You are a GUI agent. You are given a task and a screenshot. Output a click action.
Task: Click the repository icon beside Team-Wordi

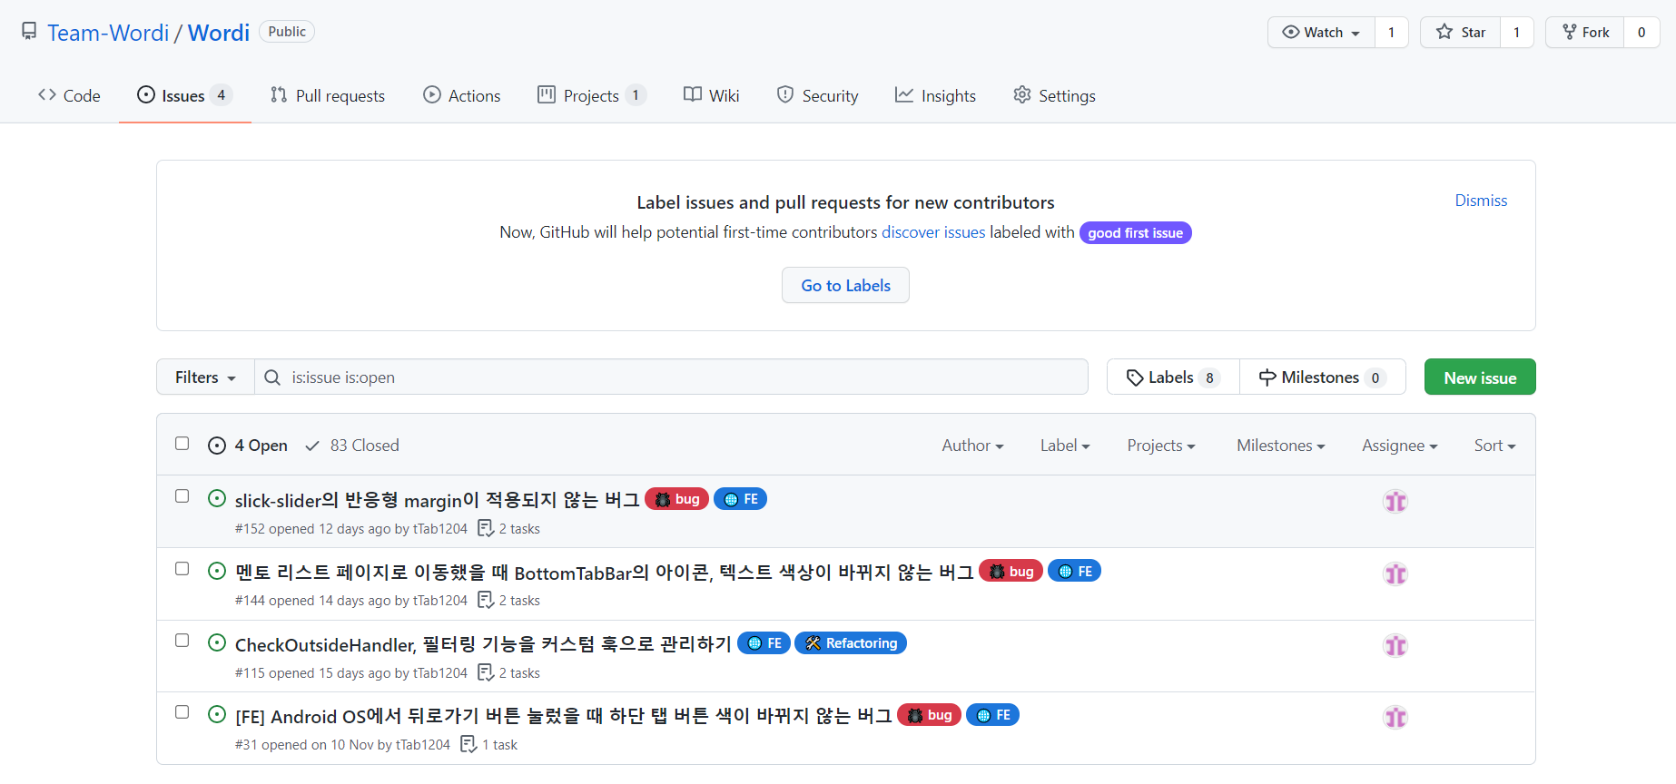(29, 32)
